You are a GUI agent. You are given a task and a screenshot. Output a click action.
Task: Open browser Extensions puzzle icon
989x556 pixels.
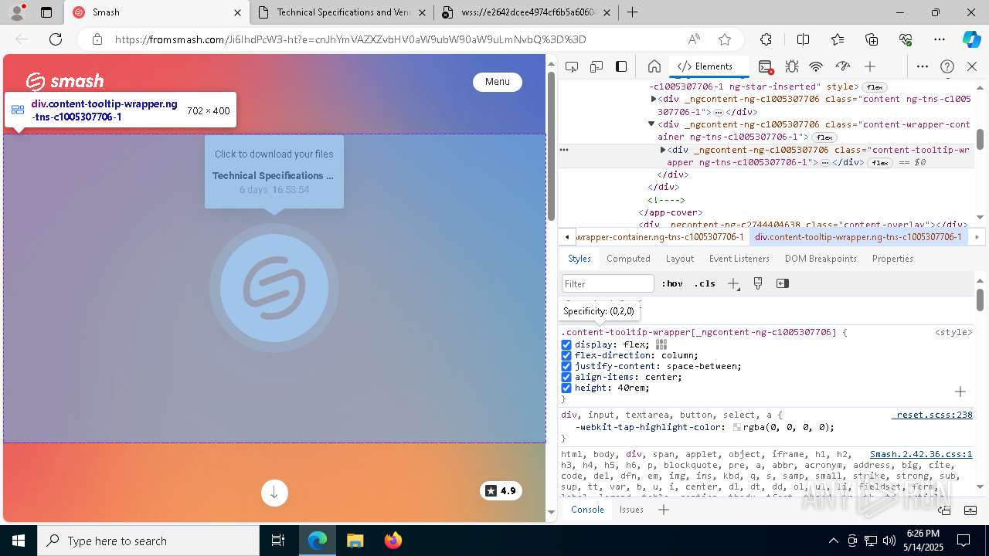[766, 39]
